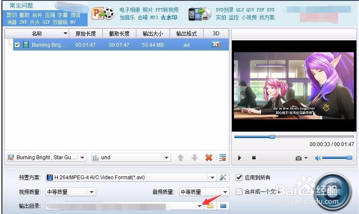
Task: Click the video progress slider knob
Action: [272, 137]
